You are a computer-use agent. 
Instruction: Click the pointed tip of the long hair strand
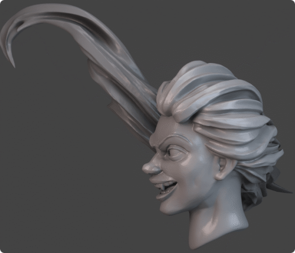point(13,64)
